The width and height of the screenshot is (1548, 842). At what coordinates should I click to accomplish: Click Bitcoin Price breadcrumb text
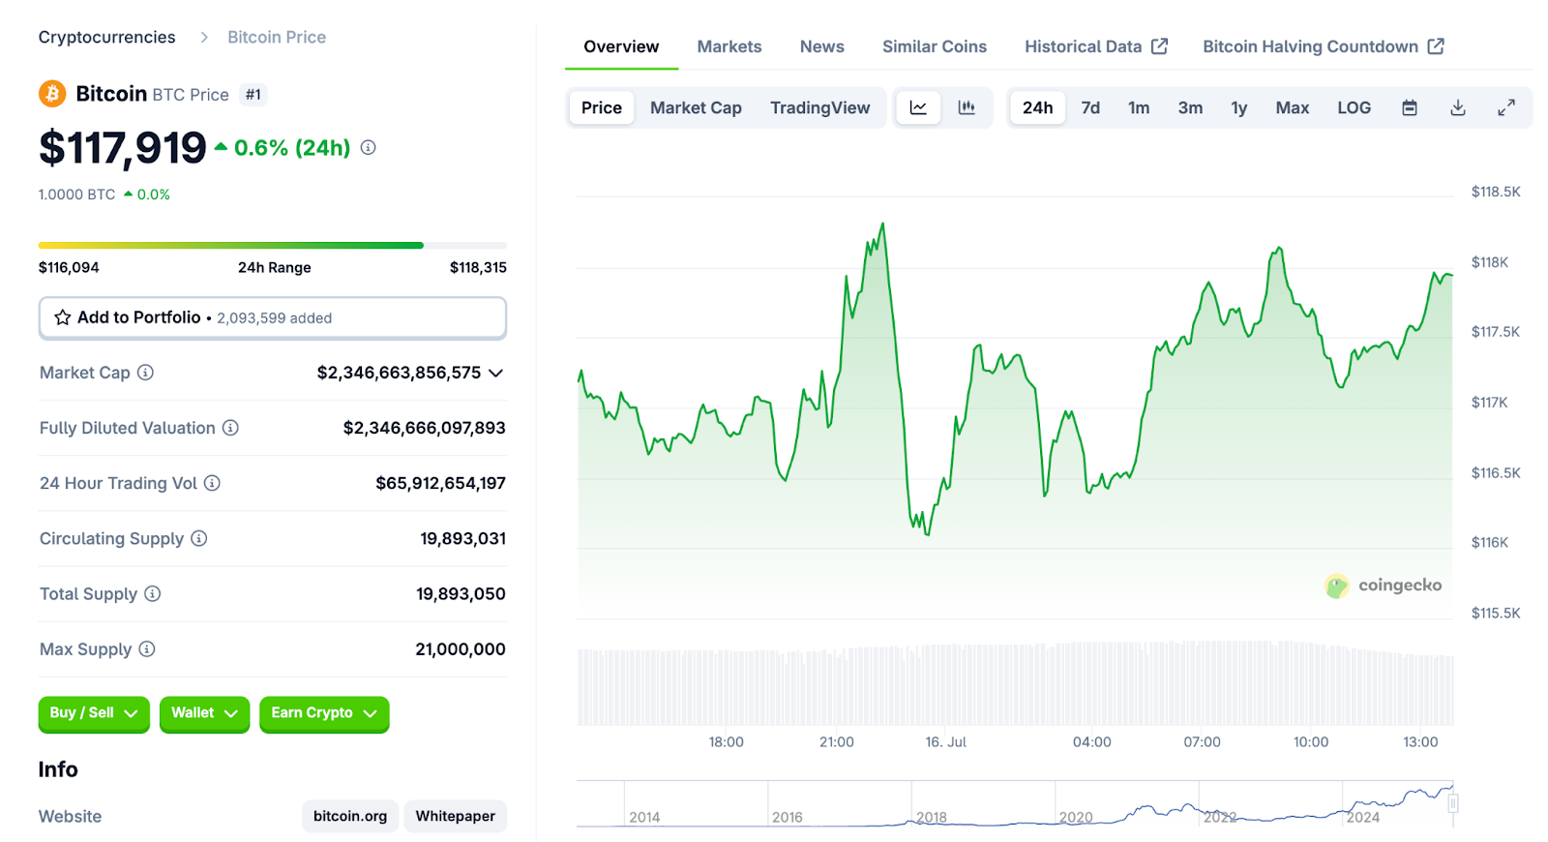pyautogui.click(x=277, y=37)
